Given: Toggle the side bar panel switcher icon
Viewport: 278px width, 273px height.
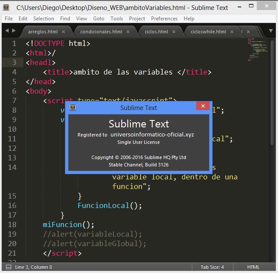Looking at the screenshot, I should tap(9, 267).
